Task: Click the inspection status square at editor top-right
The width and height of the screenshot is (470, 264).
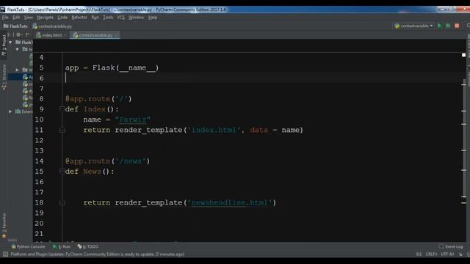Action: [463, 55]
